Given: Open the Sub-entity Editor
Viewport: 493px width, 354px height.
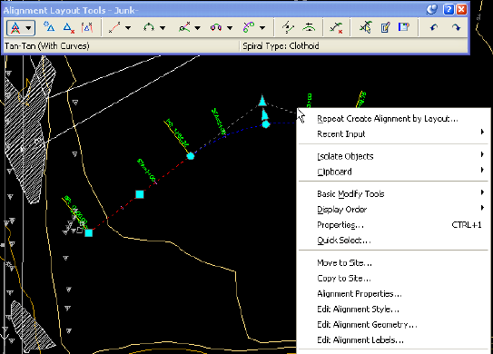Looking at the screenshot, I should coord(385,27).
